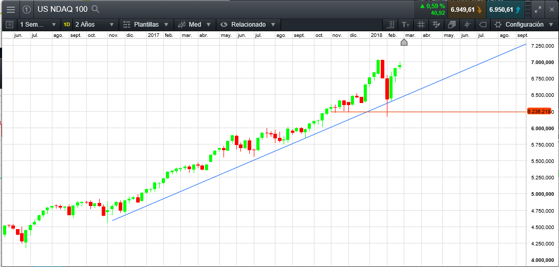559x267 pixels.
Task: Open the Relacionado menu
Action: [x=248, y=25]
